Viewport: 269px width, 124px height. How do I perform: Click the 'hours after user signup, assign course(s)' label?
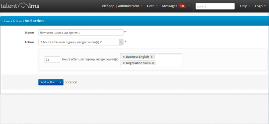[90, 60]
